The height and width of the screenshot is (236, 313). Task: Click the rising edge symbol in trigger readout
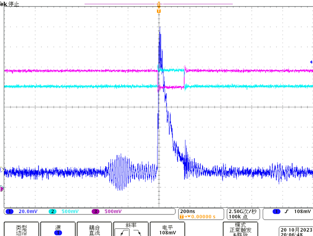(287, 212)
